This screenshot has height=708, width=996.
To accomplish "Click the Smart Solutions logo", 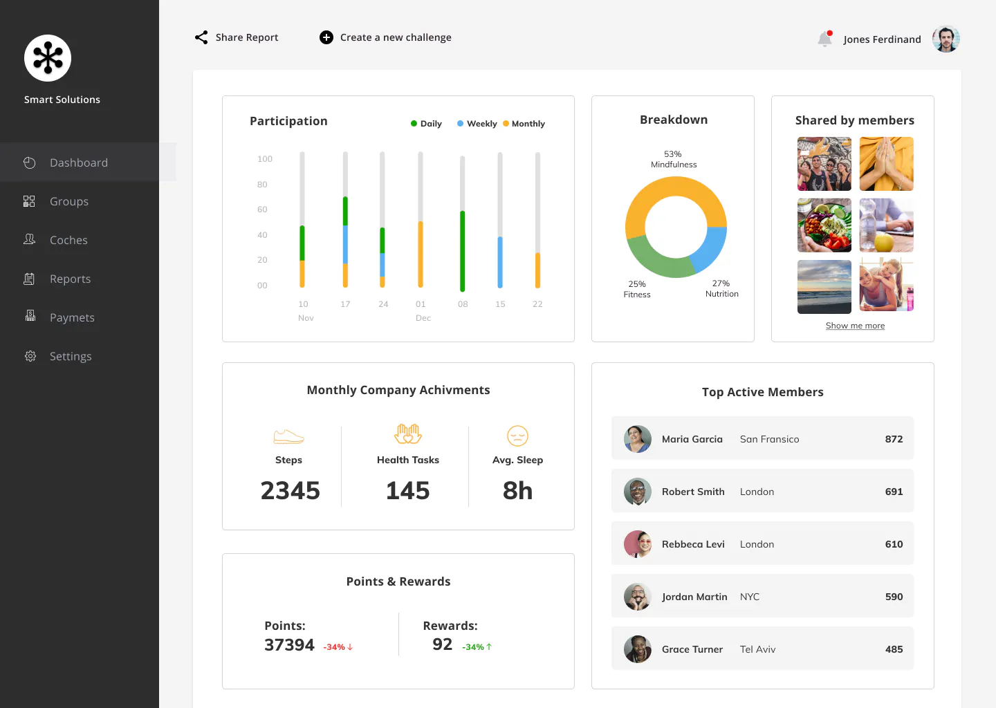I will 48,58.
